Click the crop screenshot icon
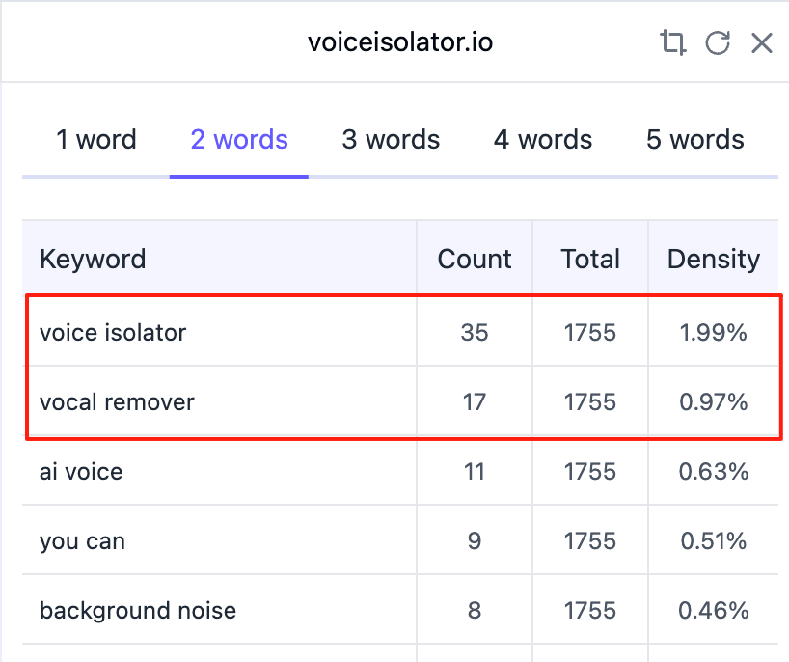 [672, 42]
